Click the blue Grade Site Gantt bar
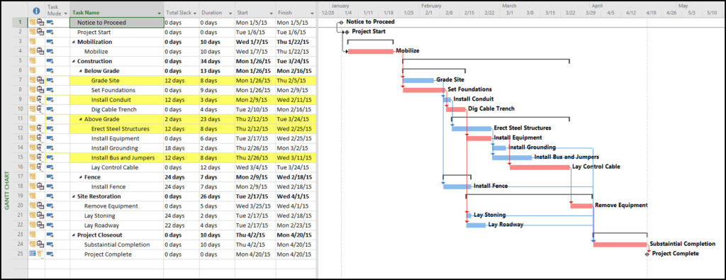Screen dimensions: 726x280 point(418,81)
